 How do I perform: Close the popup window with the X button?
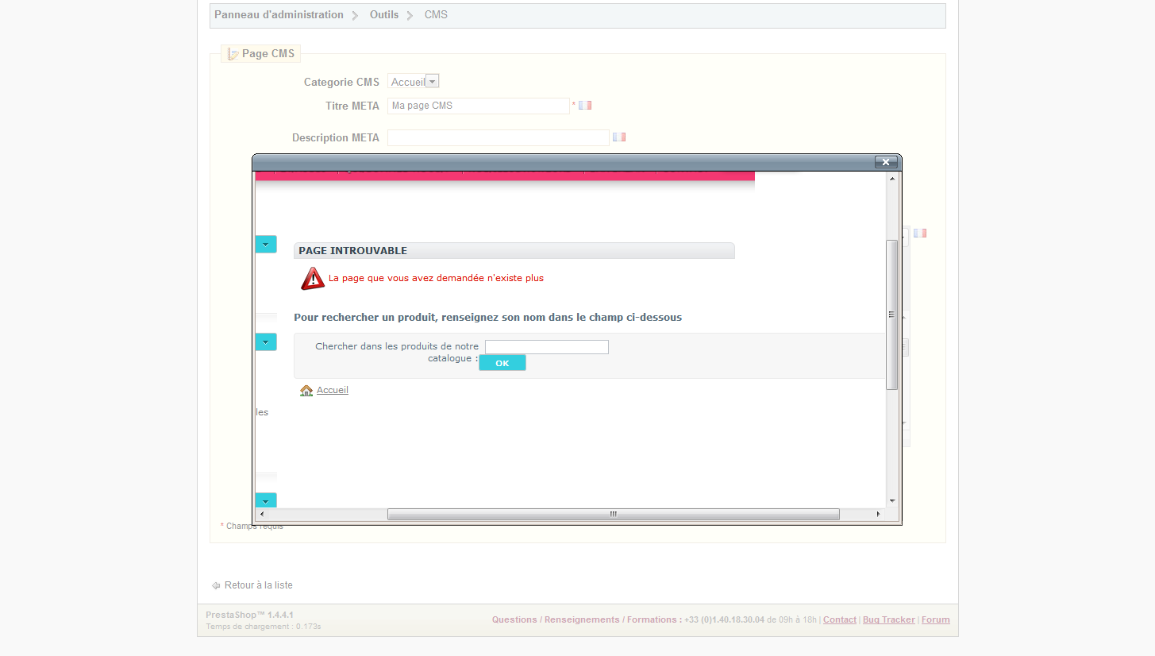(886, 162)
